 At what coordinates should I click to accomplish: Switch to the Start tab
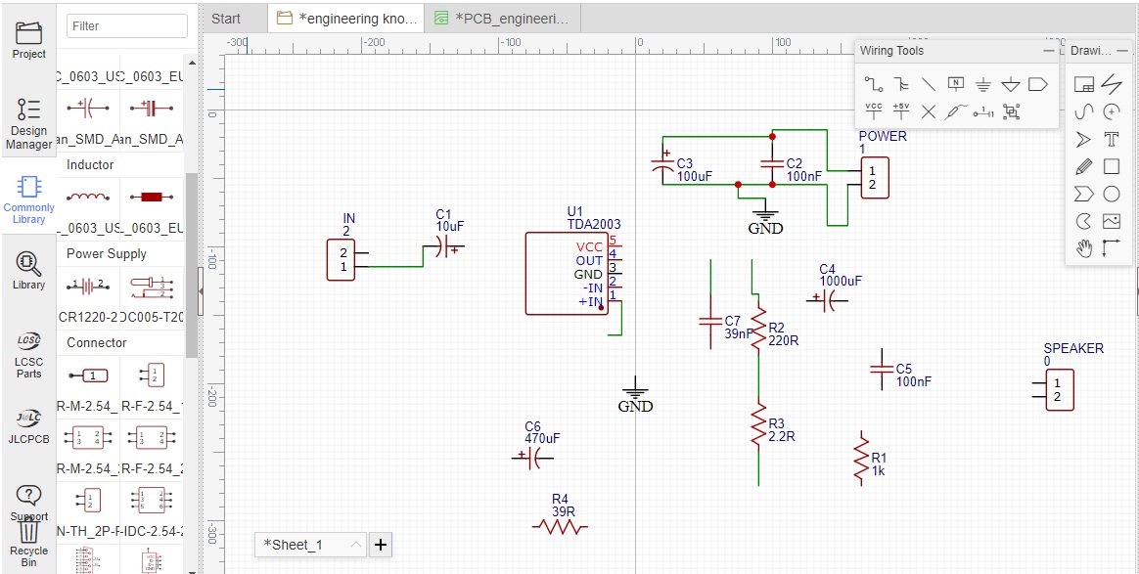227,17
